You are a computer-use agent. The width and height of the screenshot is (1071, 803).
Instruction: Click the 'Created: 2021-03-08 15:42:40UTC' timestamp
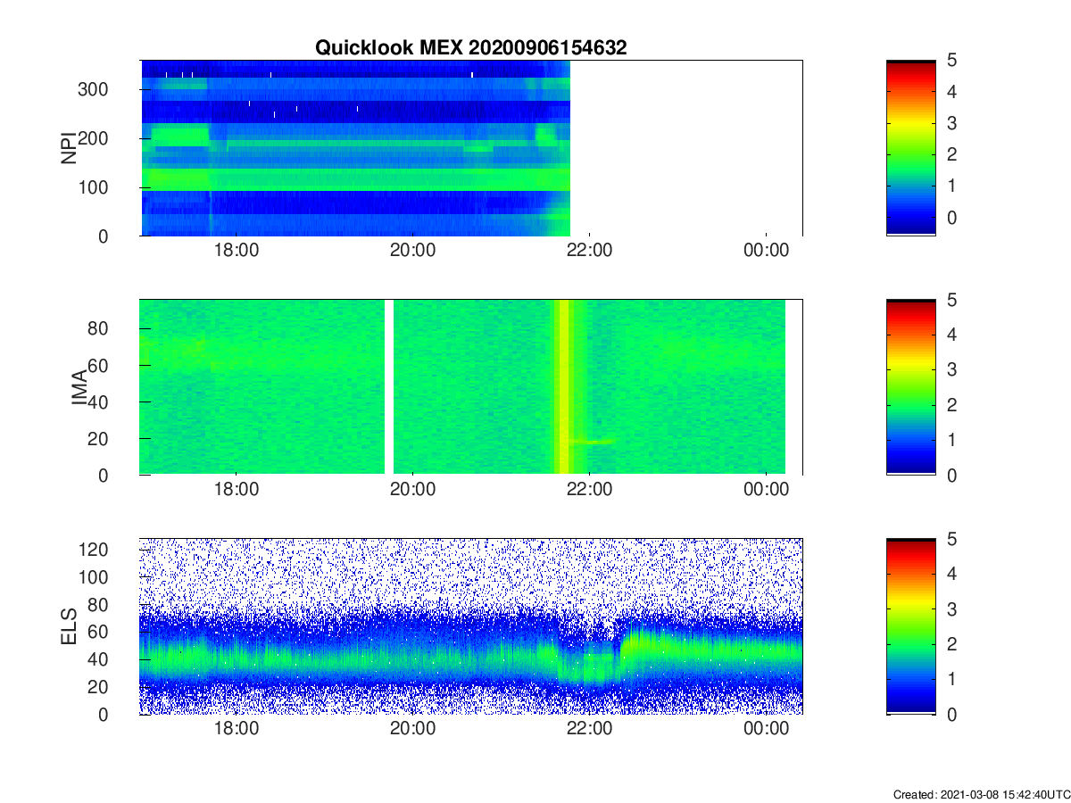click(982, 794)
